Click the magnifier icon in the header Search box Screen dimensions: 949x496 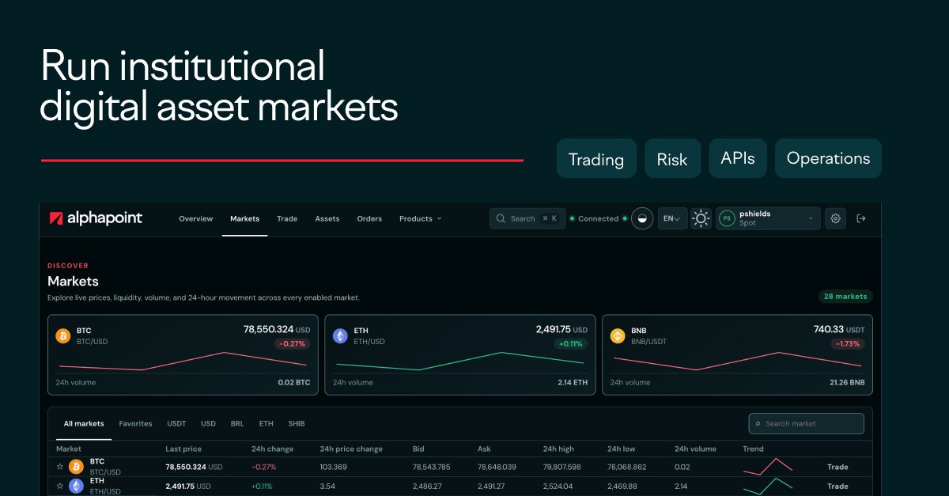pos(501,218)
